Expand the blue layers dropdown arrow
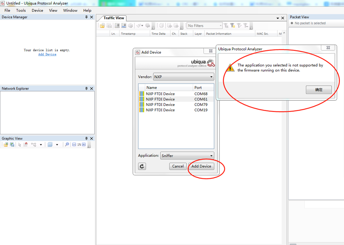Screen dimensions: 344x245 (x=57, y=145)
